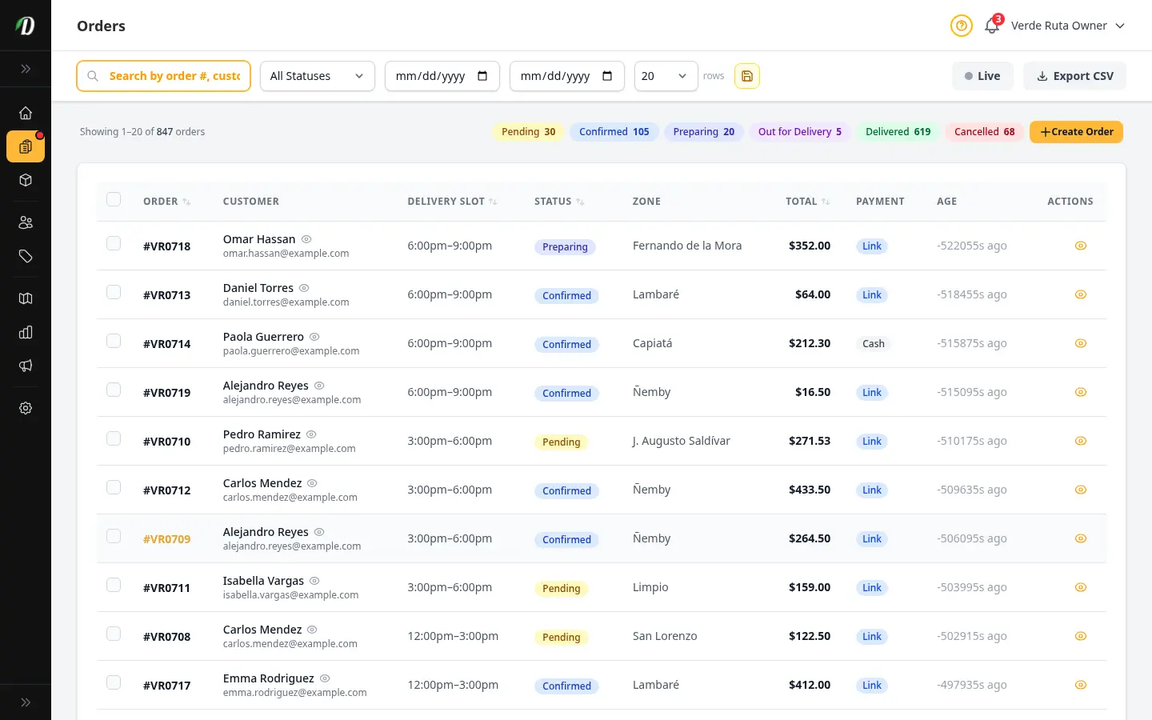1152x720 pixels.
Task: Click the yellow help question mark icon
Action: [962, 26]
